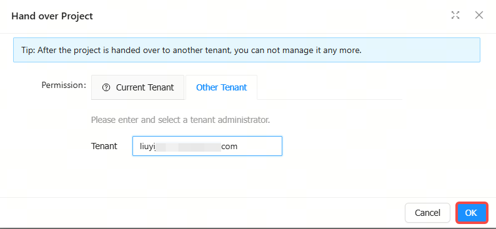Image resolution: width=496 pixels, height=229 pixels.
Task: Close the Hand over Project dialog
Action: pyautogui.click(x=479, y=15)
